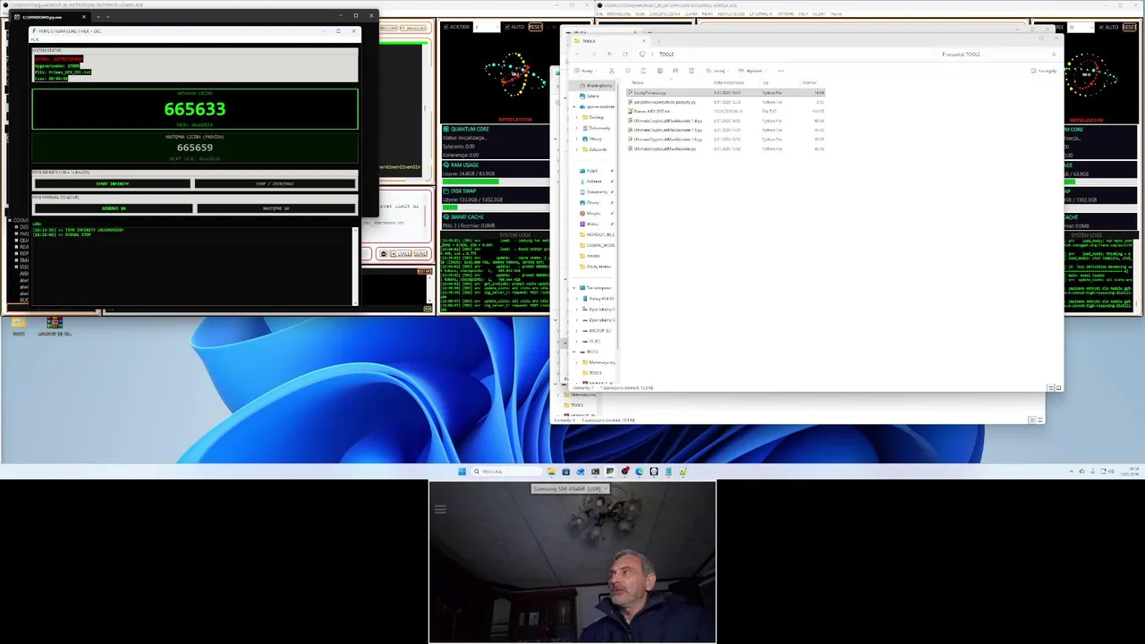This screenshot has height=644, width=1145.
Task: Select the parzystoinieparzystydo parzysty.py file
Action: click(663, 102)
